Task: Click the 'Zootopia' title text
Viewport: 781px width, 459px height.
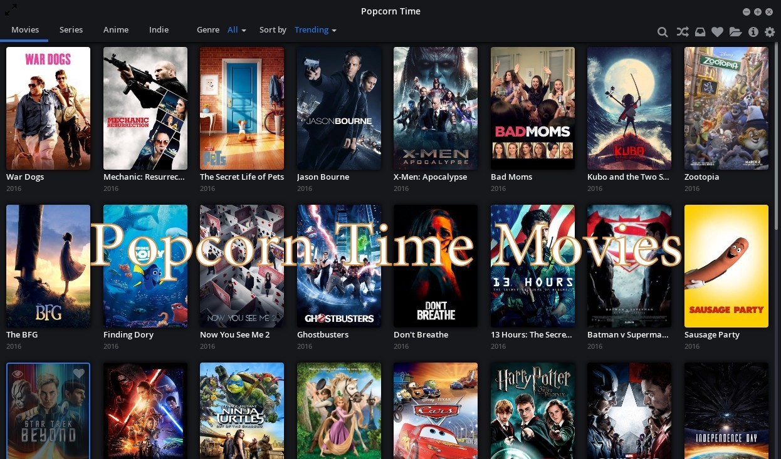Action: click(702, 177)
